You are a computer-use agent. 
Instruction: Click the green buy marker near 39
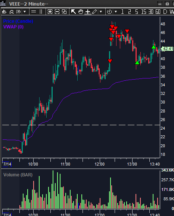coord(137,63)
